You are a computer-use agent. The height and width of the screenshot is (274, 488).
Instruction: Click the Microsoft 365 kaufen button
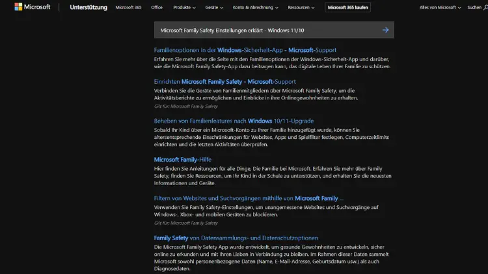(x=347, y=7)
